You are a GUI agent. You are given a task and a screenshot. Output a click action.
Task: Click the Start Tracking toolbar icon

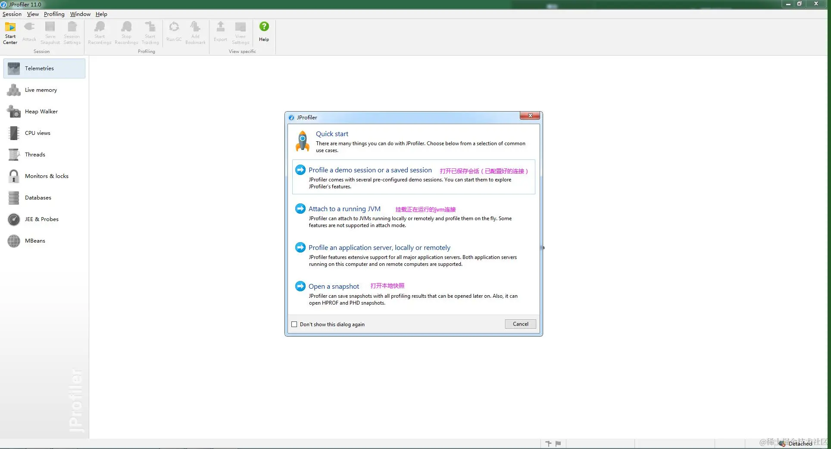(150, 33)
